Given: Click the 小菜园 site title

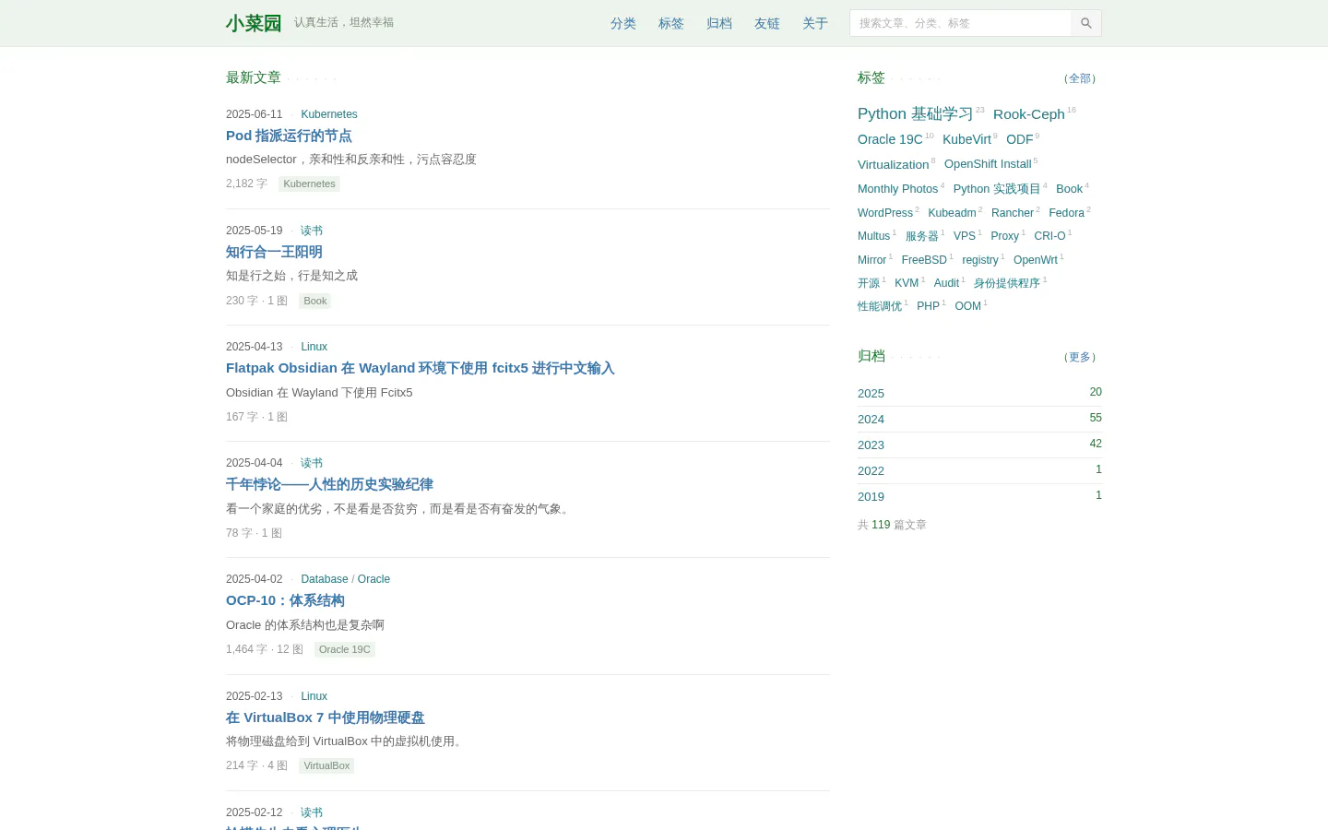Looking at the screenshot, I should [x=254, y=23].
